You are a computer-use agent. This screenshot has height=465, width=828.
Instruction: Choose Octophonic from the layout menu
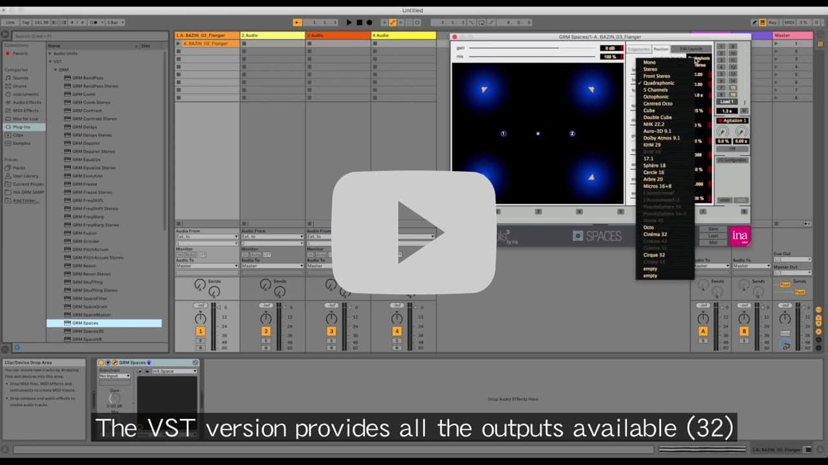[656, 97]
